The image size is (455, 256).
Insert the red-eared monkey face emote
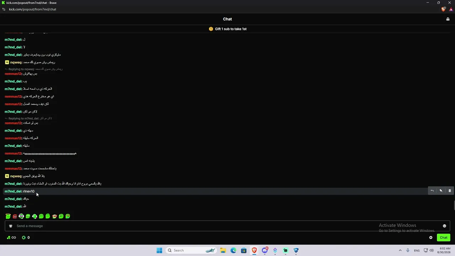click(54, 216)
